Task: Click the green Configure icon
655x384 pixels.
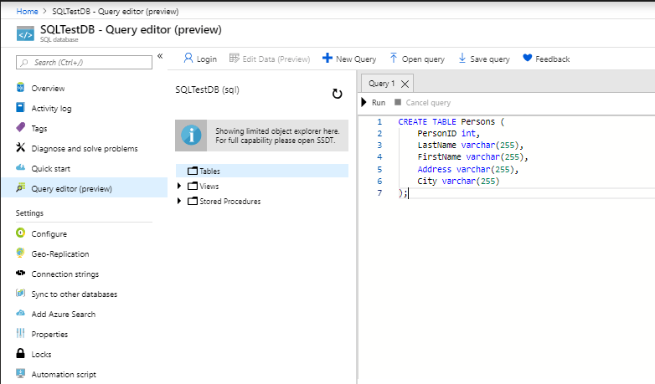Action: click(x=20, y=233)
